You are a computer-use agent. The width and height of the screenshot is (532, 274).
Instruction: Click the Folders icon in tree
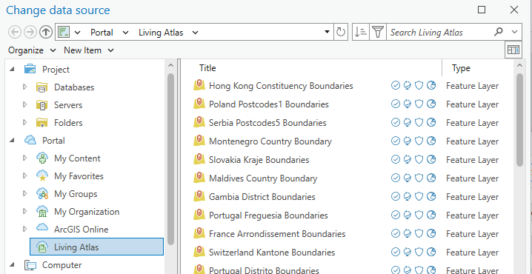41,123
